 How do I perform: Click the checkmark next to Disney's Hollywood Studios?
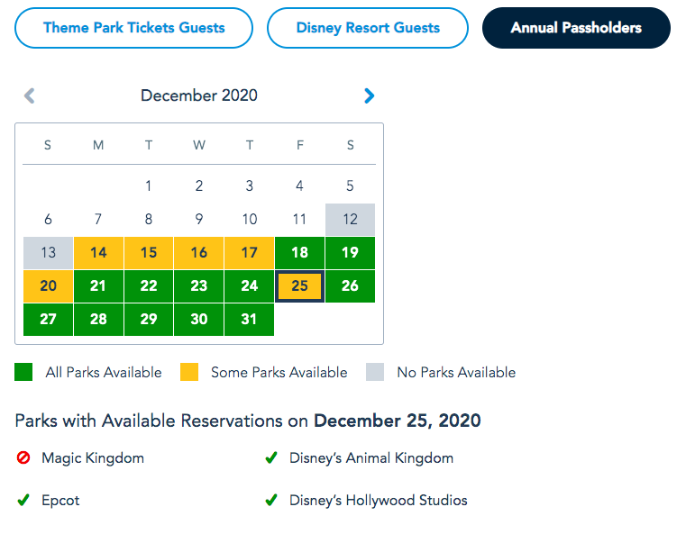click(271, 500)
